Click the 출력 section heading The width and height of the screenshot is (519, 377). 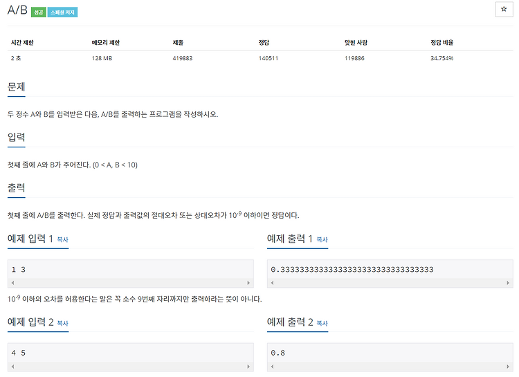[16, 187]
